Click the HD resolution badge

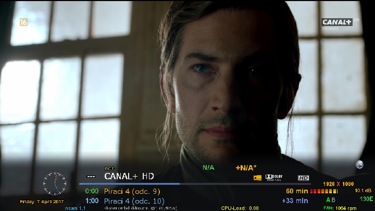coord(303,178)
